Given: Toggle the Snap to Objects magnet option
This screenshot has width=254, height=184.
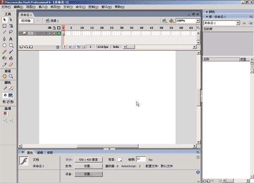Looking at the screenshot, I should coord(5,114).
